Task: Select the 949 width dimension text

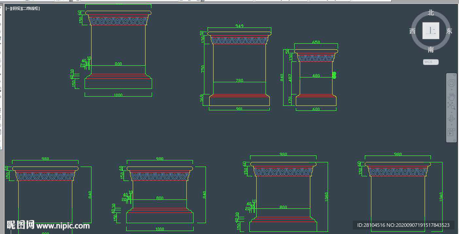Action: pos(239,26)
